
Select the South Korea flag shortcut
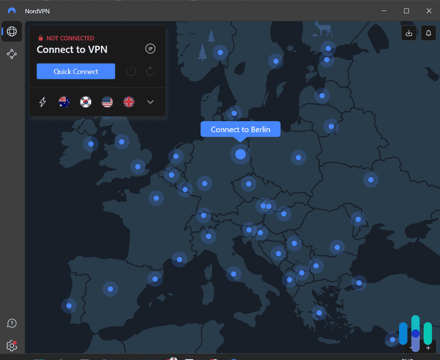click(x=85, y=102)
